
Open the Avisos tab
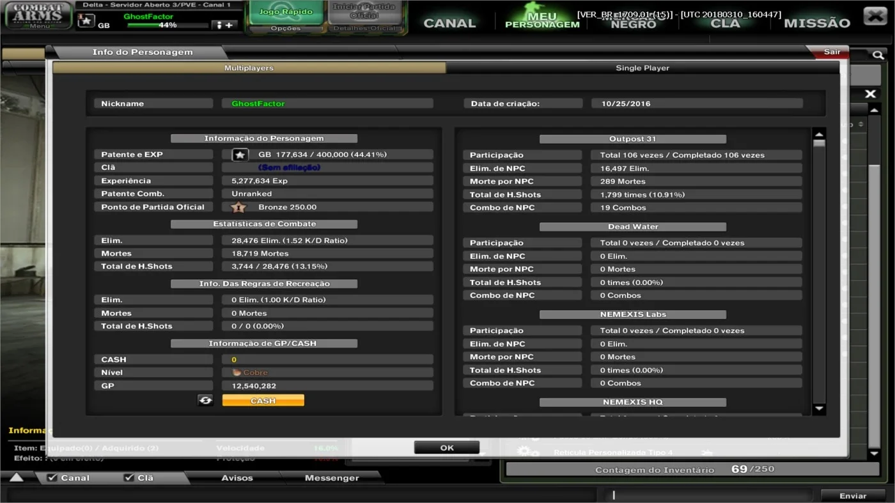click(x=237, y=478)
